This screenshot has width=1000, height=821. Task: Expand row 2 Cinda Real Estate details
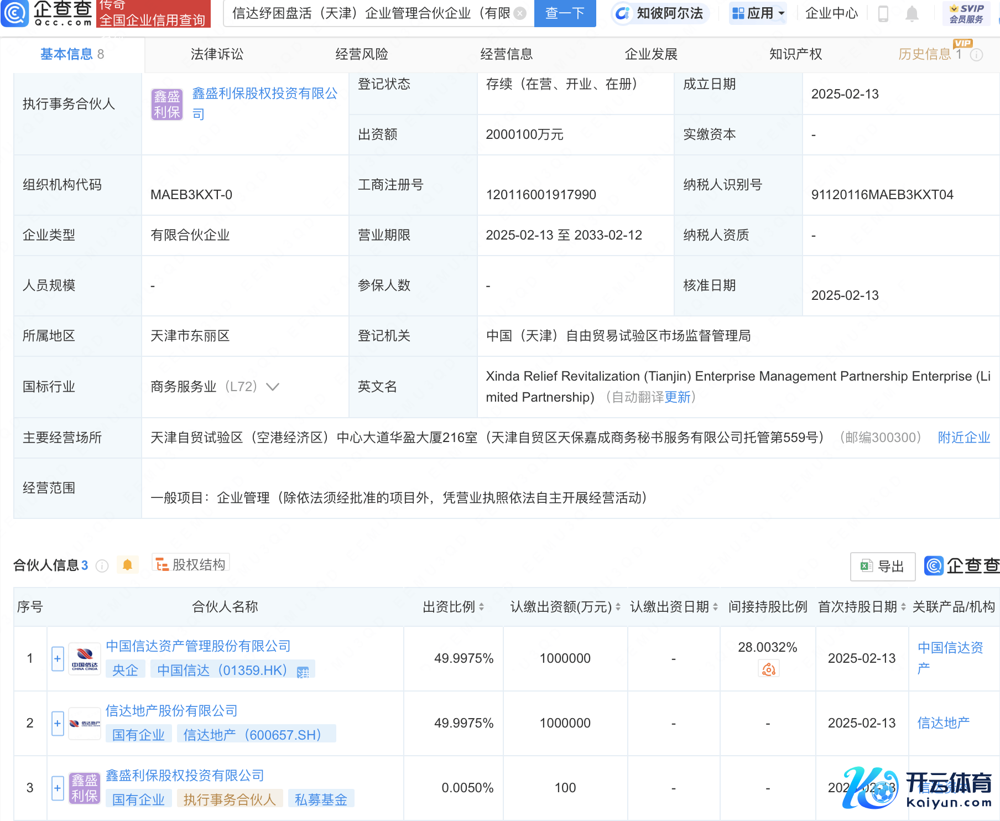(58, 723)
